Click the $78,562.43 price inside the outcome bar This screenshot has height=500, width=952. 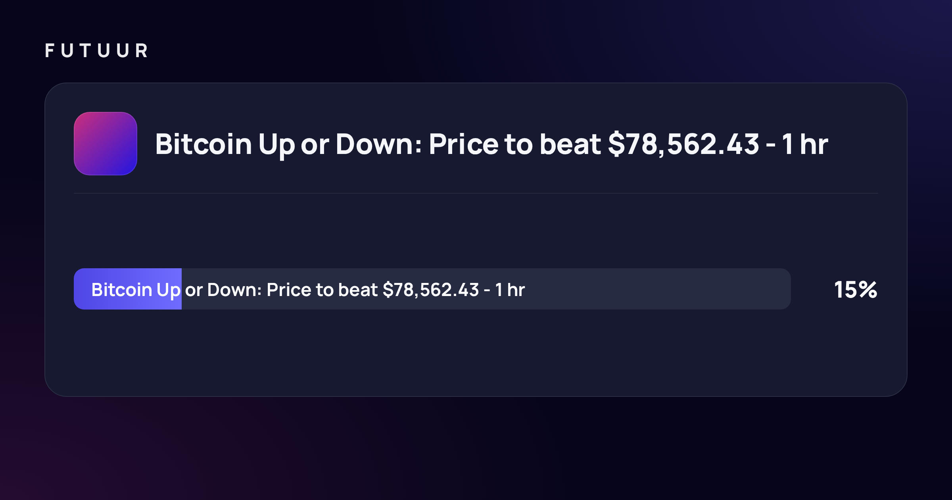(431, 290)
